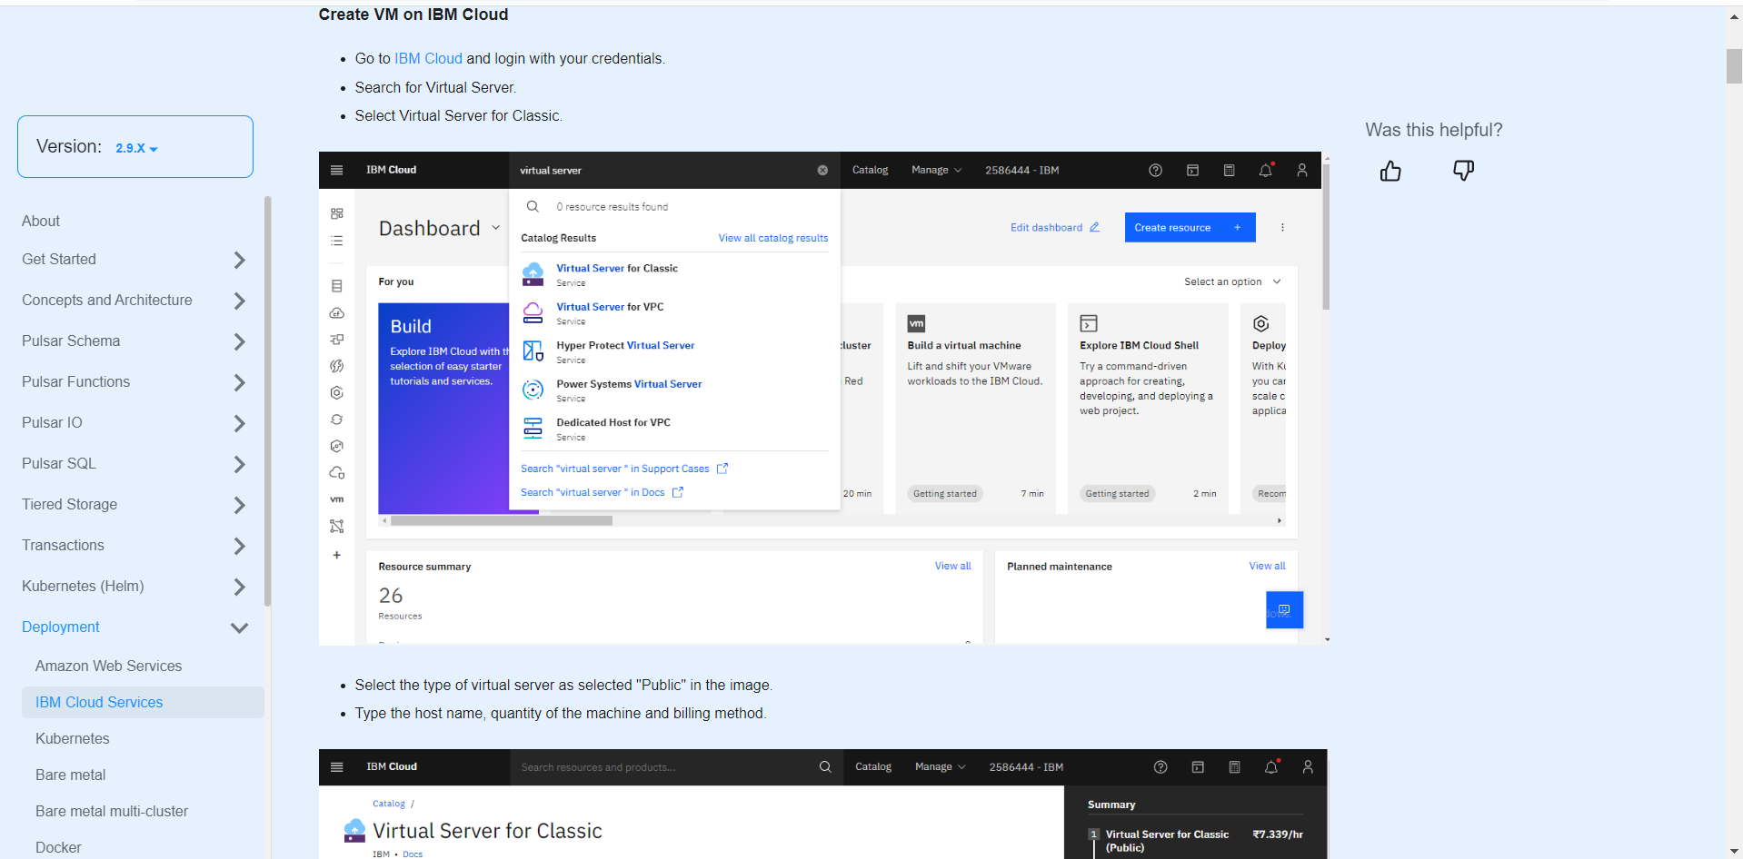Select the IBM Cloud Services sidebar item
Screen dimensions: 1743x859
[143, 702]
